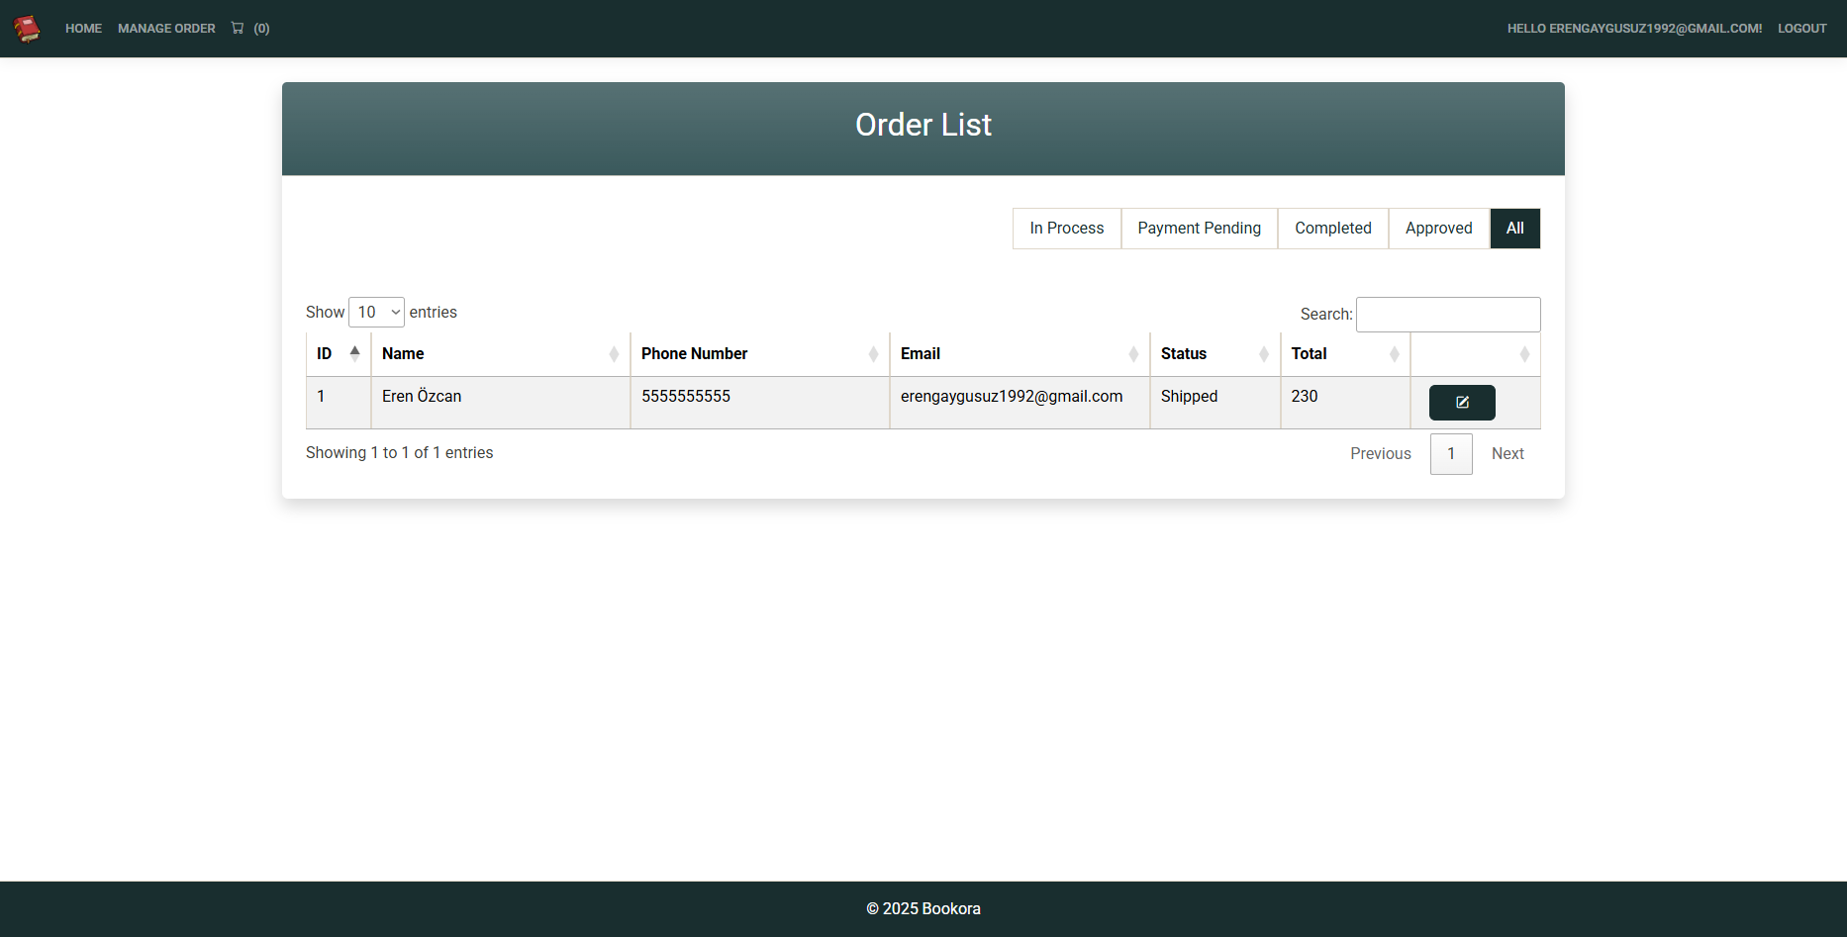The width and height of the screenshot is (1847, 937).
Task: Sort by Total column sort arrows
Action: click(x=1394, y=354)
